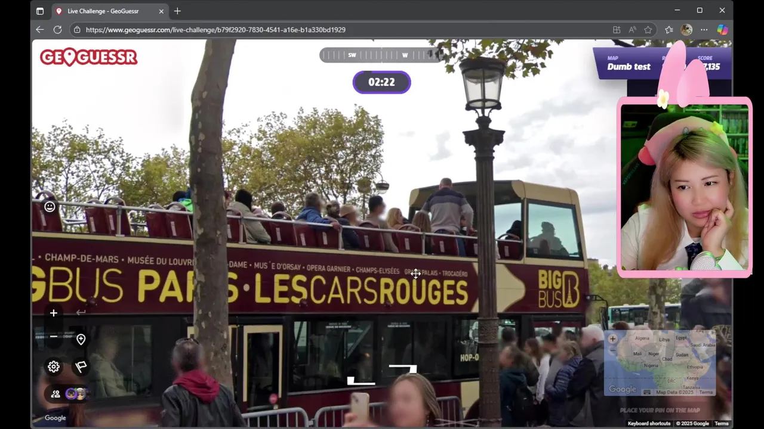Click the address bar URL
Screen dimensions: 764x429
(215, 30)
